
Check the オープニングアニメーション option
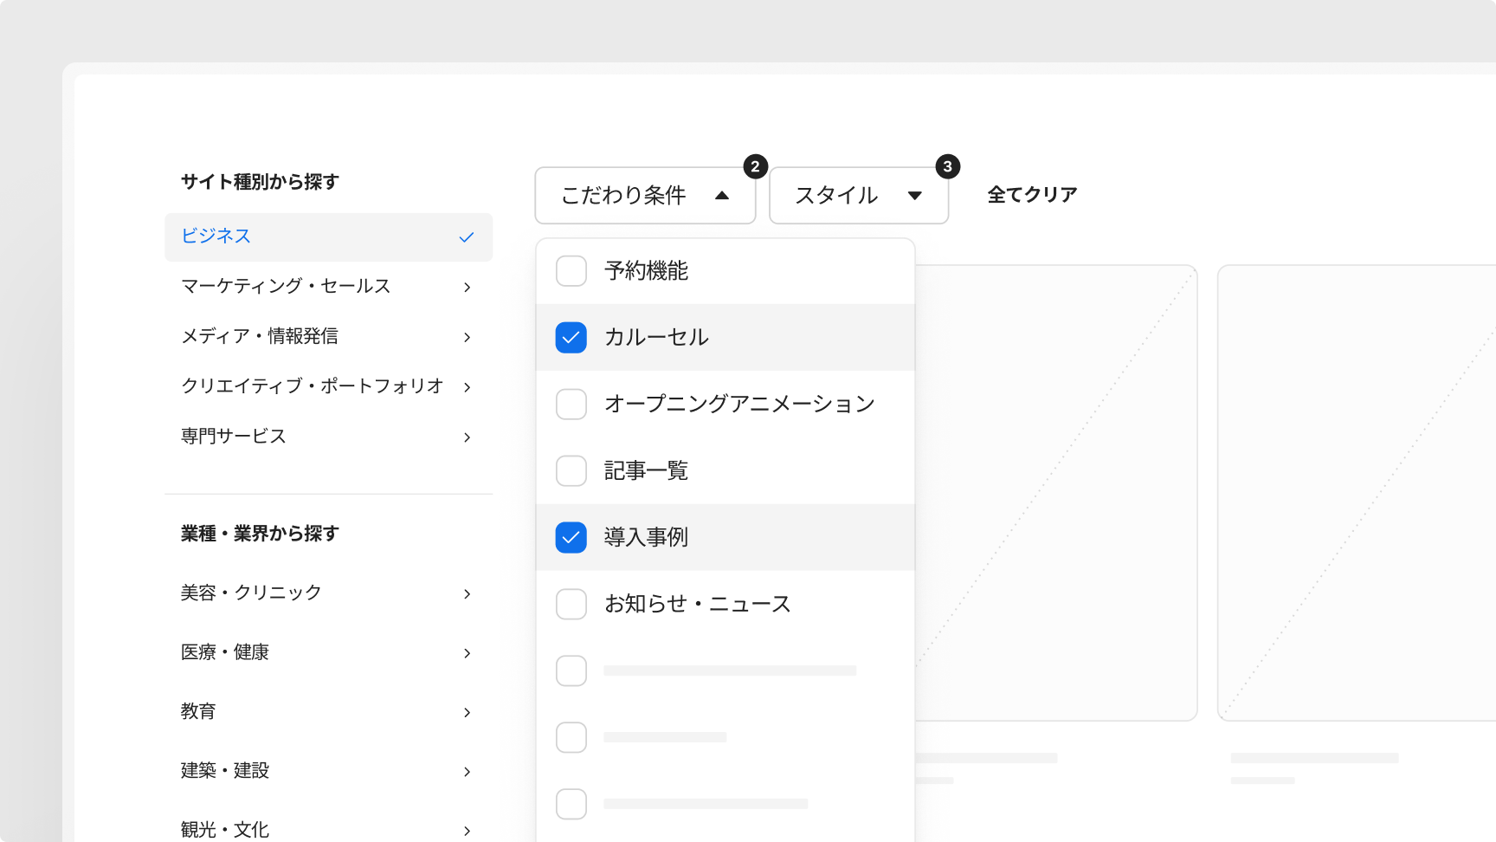pyautogui.click(x=571, y=404)
